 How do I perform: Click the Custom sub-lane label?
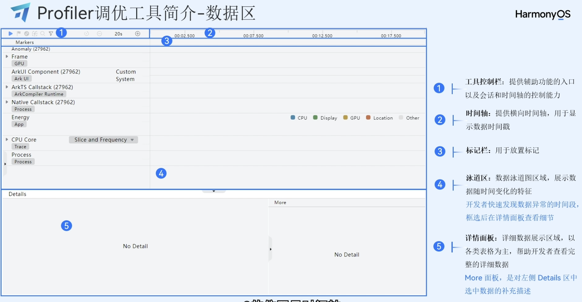[x=126, y=72]
